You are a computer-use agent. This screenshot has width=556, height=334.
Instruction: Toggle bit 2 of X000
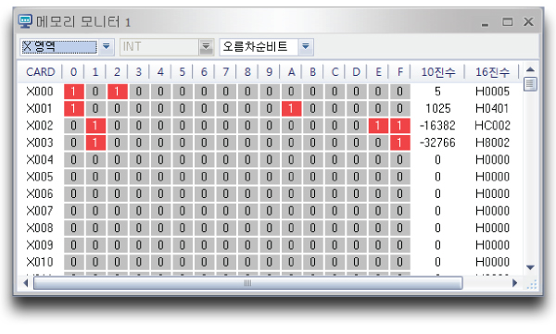coord(118,92)
